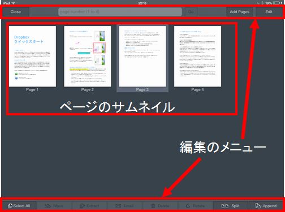Choose the highlighted Page 3 thumbnail
285x212 pixels.
pos(142,57)
